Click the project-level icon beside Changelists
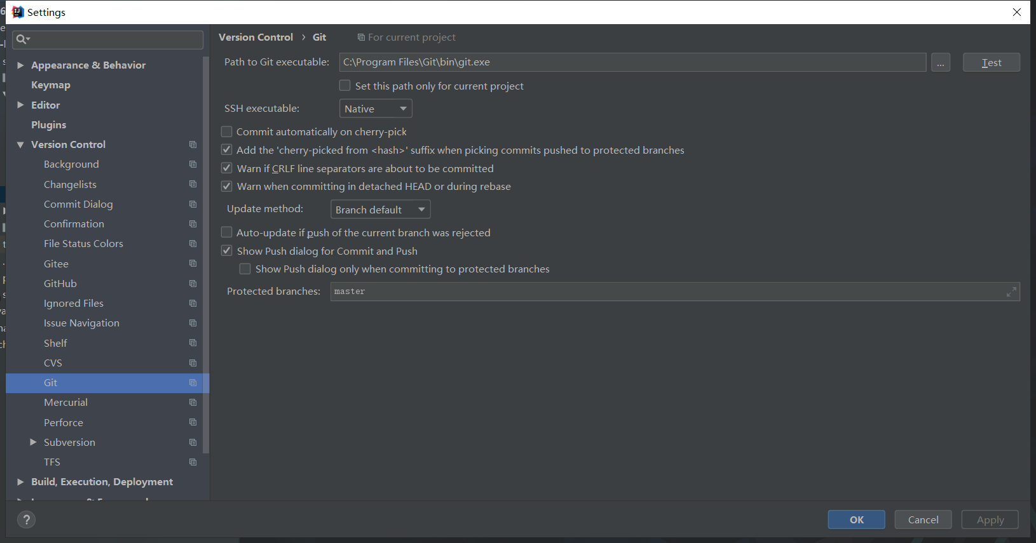 [193, 184]
